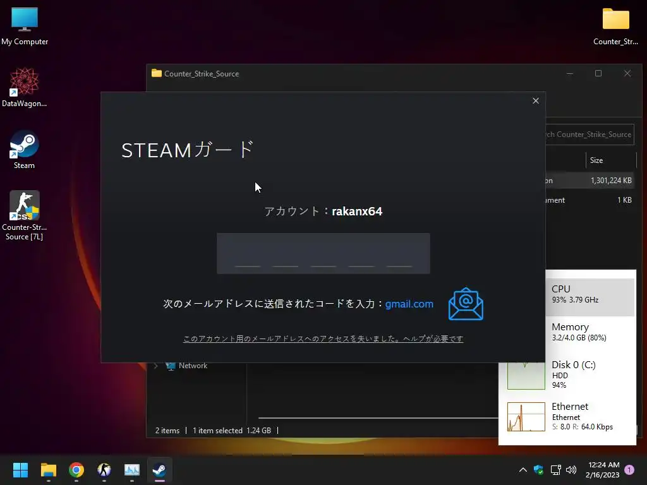Open the clock showing 12:24 AM
Image resolution: width=647 pixels, height=485 pixels.
(x=602, y=470)
